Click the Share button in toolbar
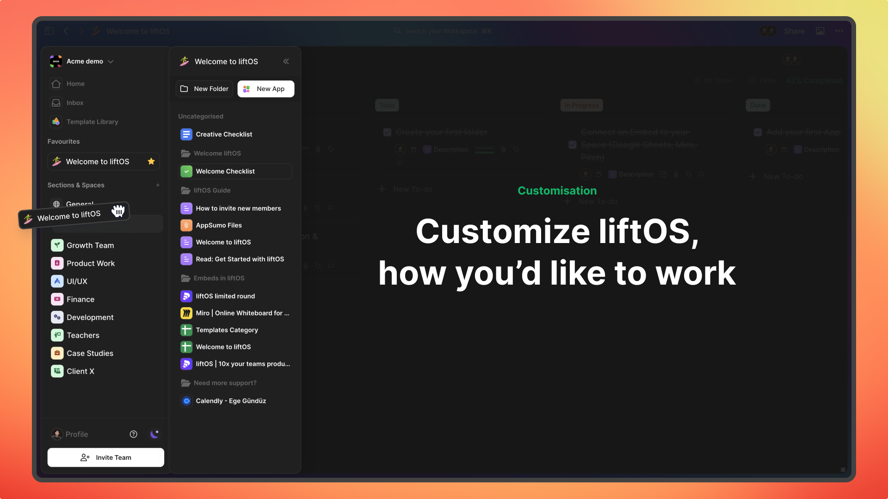This screenshot has height=499, width=888. tap(794, 30)
